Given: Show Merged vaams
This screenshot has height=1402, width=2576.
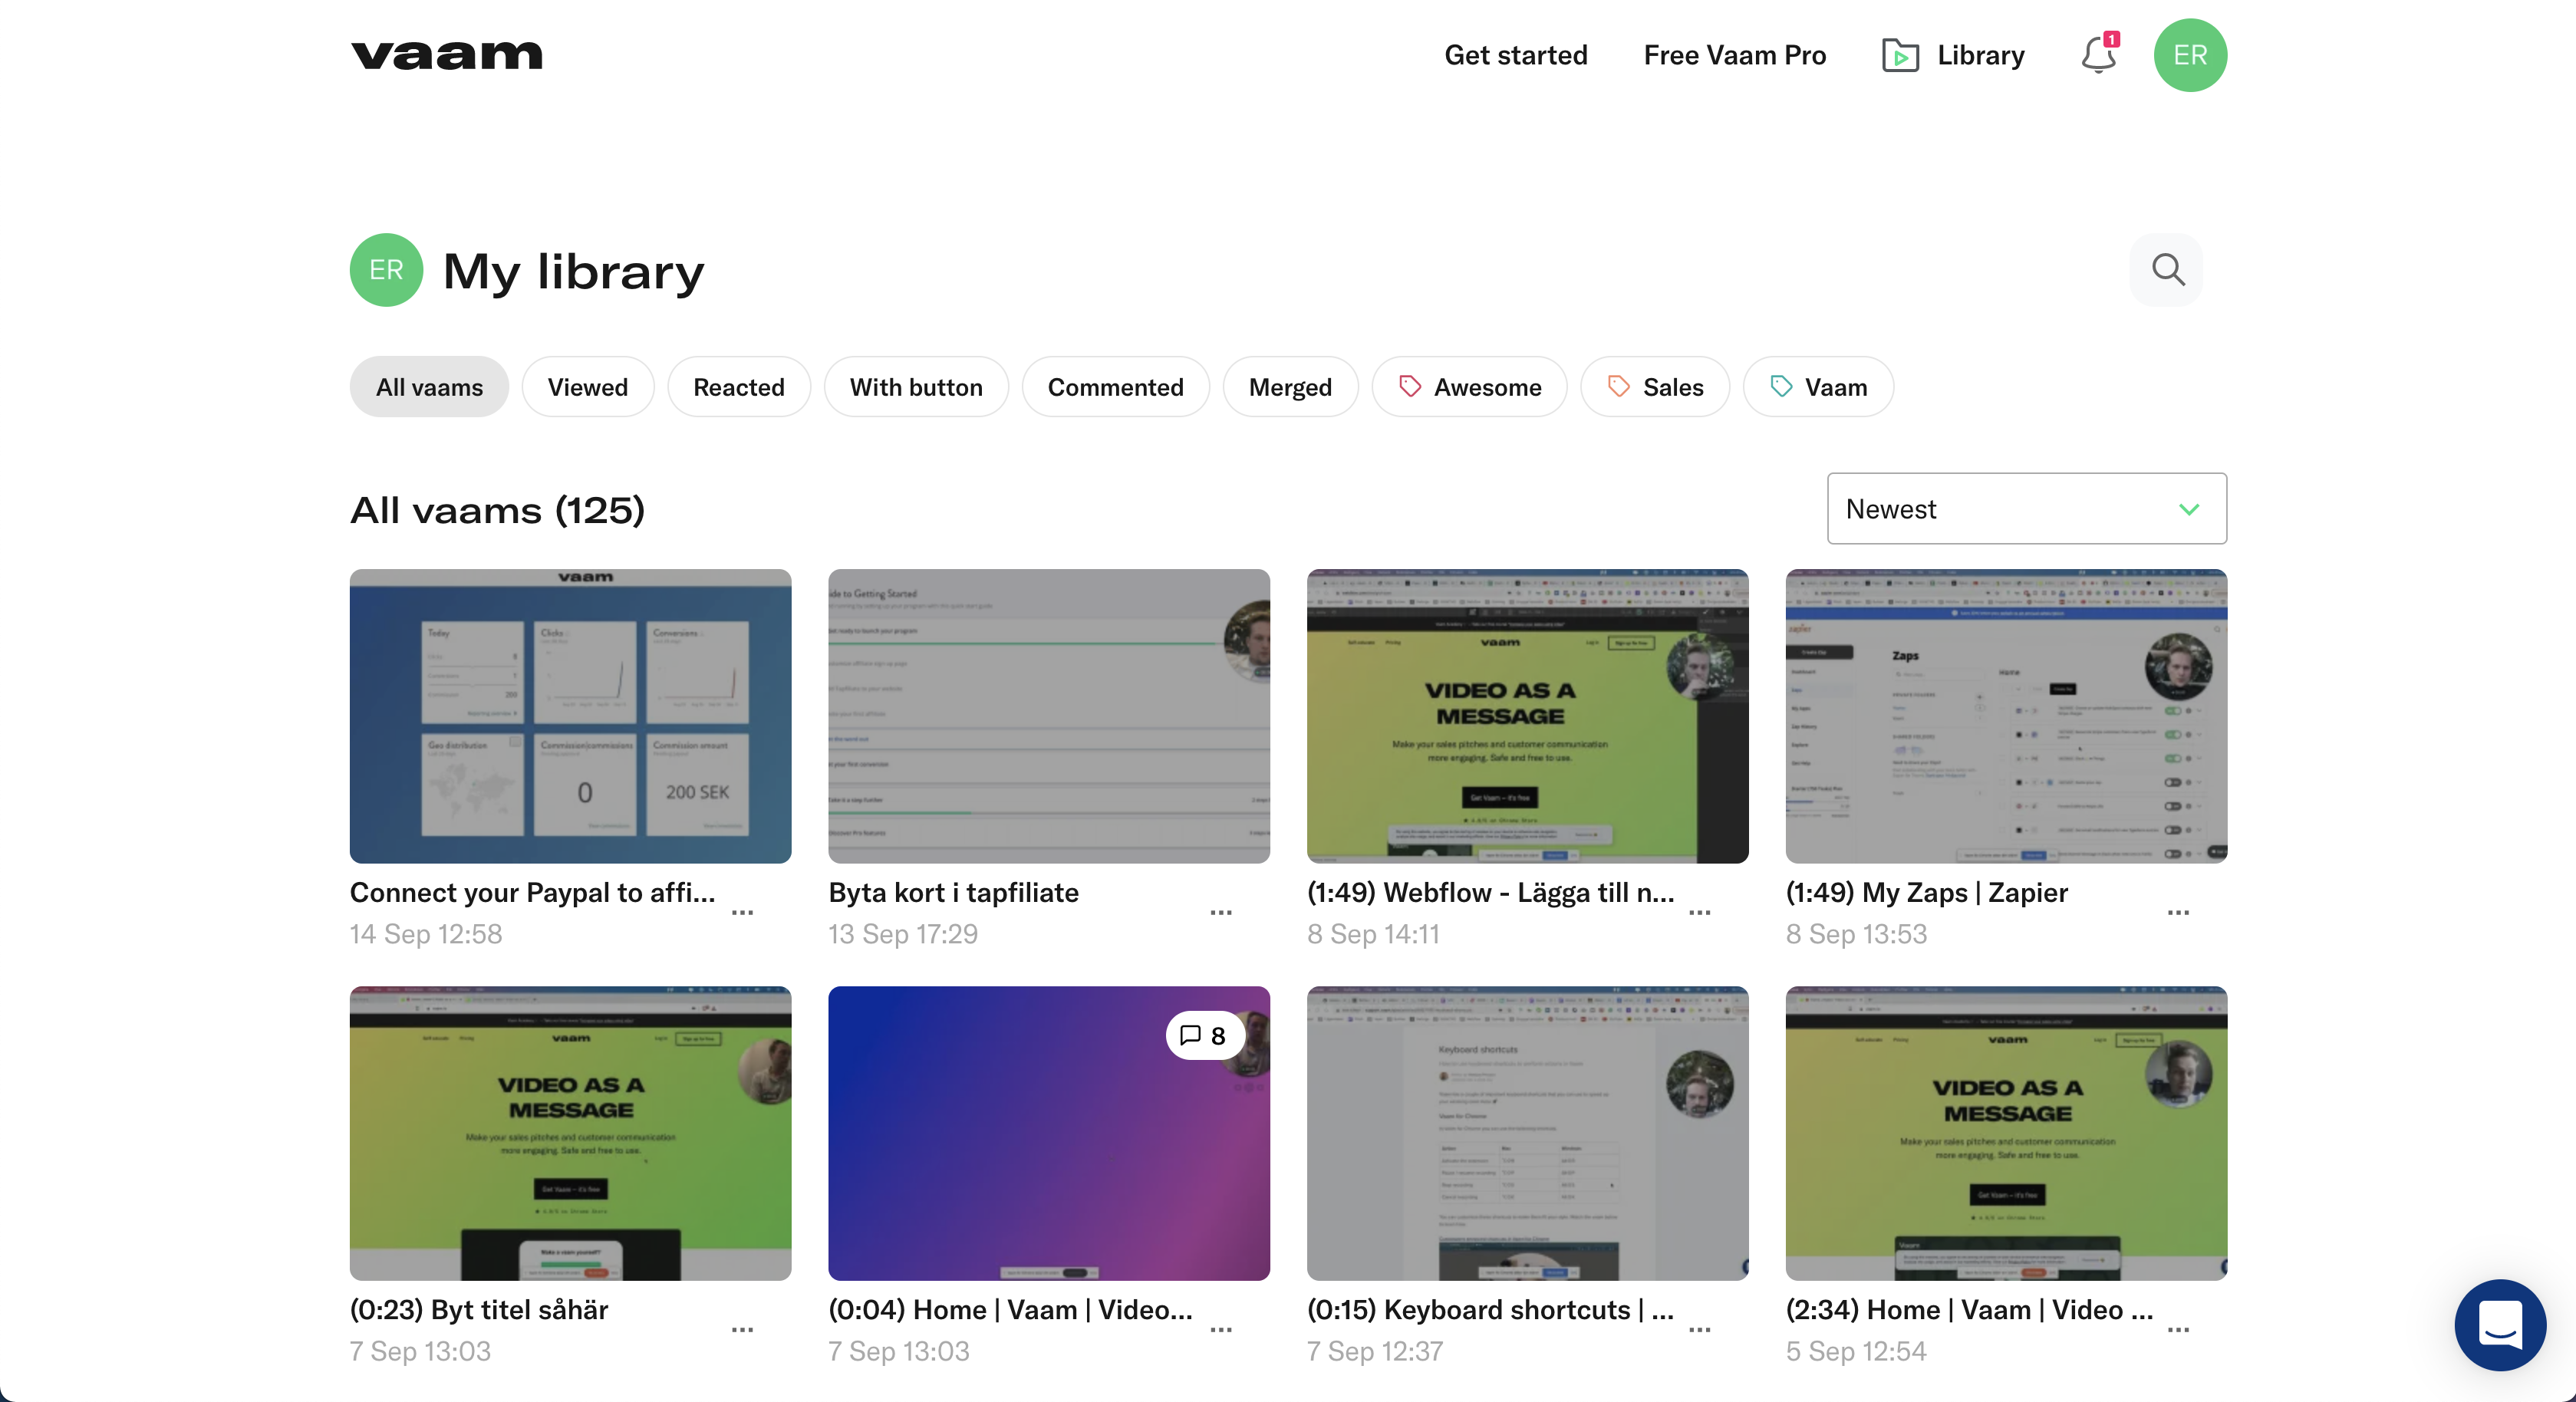Looking at the screenshot, I should (x=1290, y=387).
